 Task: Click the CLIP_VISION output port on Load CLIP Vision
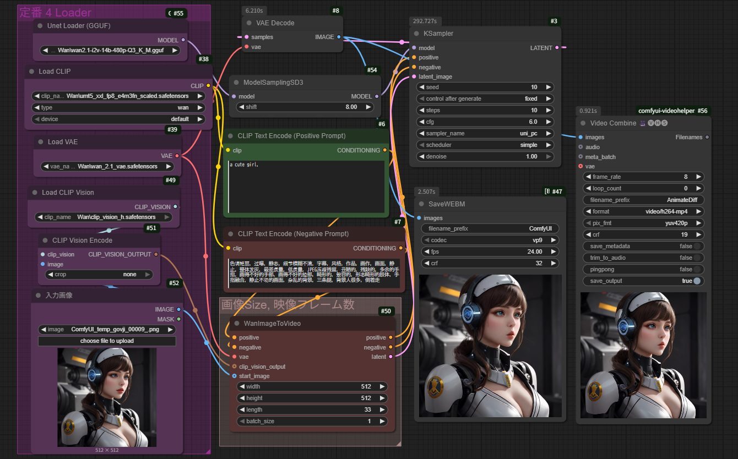[175, 207]
